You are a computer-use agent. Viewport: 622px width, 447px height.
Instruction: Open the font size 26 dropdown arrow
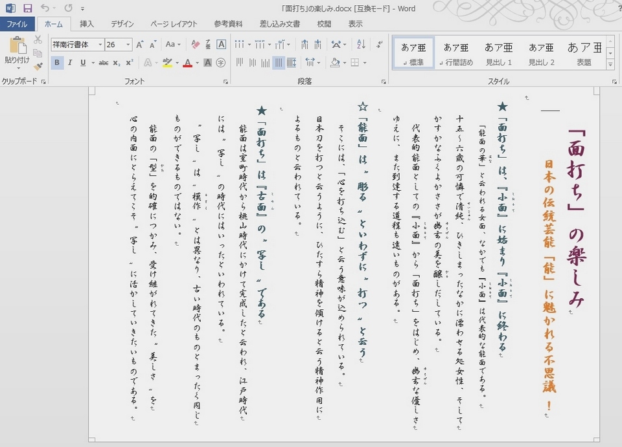tap(128, 45)
